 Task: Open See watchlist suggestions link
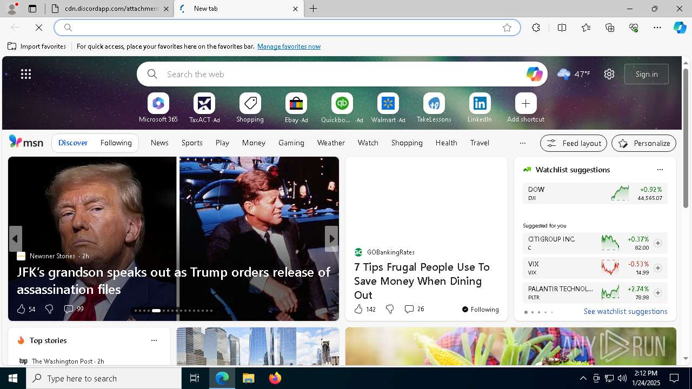tap(626, 311)
